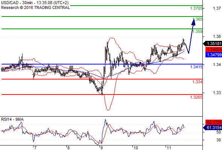This screenshot has height=150, width=222.
Task: Select date marker 7 on the time axis
Action: (35, 148)
